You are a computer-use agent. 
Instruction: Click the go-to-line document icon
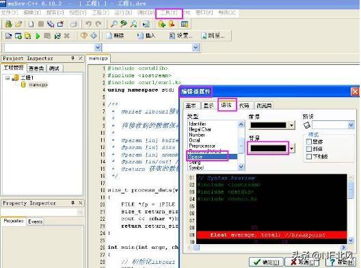point(146,24)
